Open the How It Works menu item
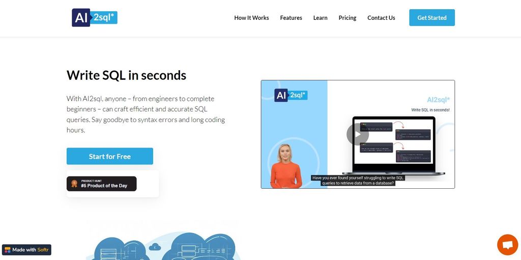521x260 pixels. (251, 18)
